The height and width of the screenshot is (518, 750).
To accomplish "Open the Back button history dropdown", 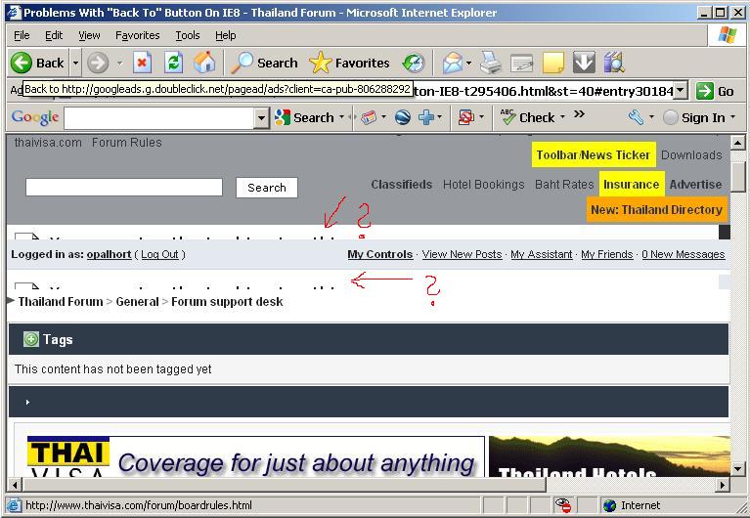I will (x=73, y=63).
